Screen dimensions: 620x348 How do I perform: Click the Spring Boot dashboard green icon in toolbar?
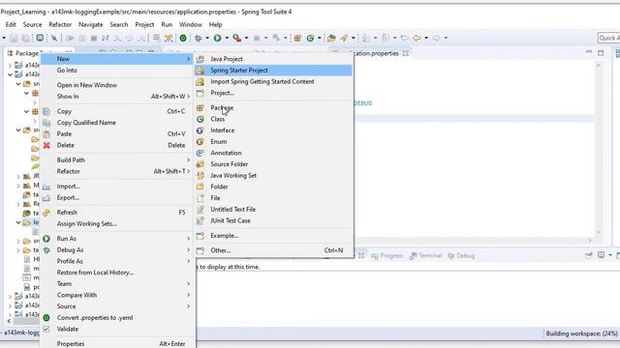point(183,38)
